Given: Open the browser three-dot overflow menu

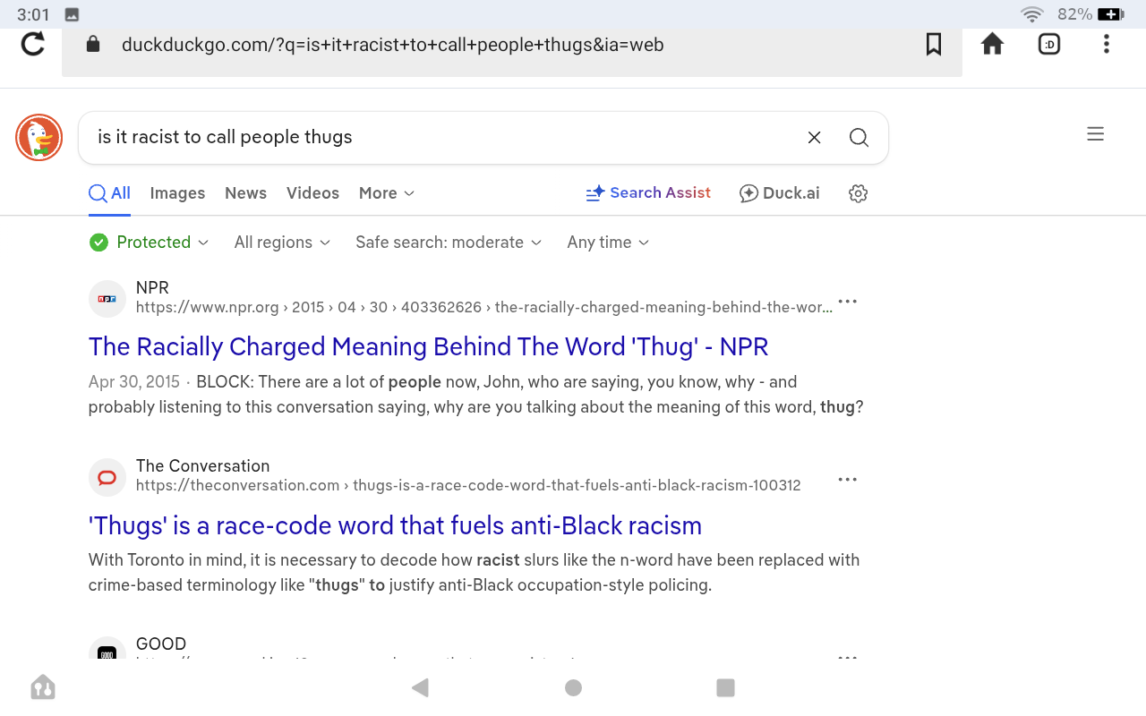Looking at the screenshot, I should tap(1107, 44).
